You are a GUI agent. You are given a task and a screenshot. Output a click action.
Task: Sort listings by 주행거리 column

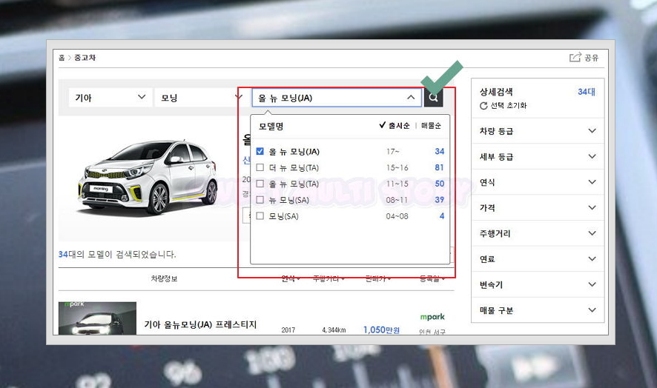328,278
